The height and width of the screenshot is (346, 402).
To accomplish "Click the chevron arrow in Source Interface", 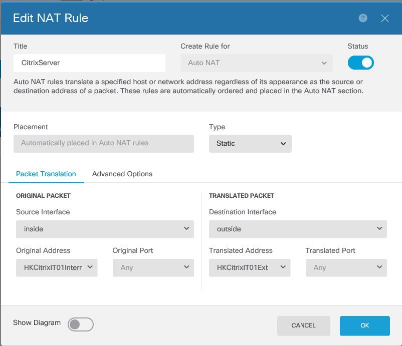I will point(186,228).
